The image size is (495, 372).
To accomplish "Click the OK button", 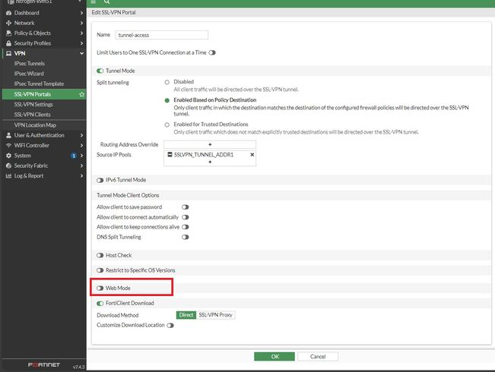I will click(274, 357).
